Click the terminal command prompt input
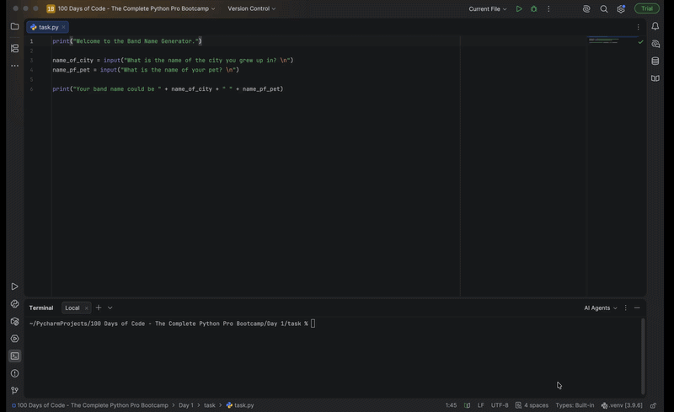 tap(313, 324)
